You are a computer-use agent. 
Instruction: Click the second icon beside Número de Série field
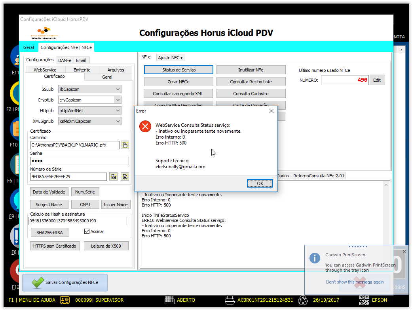(x=125, y=177)
